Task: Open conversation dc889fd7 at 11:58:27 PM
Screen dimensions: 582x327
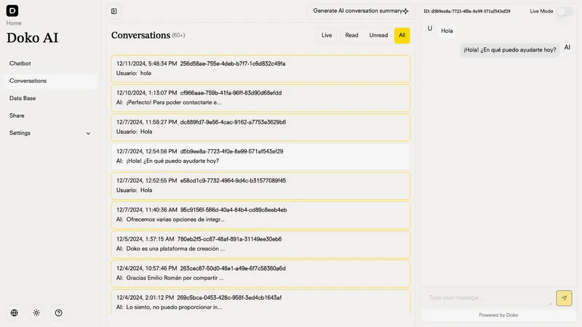Action: [260, 127]
